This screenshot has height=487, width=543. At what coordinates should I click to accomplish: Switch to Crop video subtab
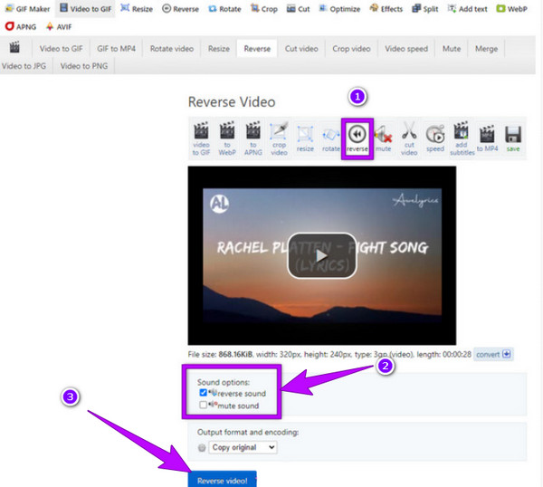pyautogui.click(x=351, y=49)
